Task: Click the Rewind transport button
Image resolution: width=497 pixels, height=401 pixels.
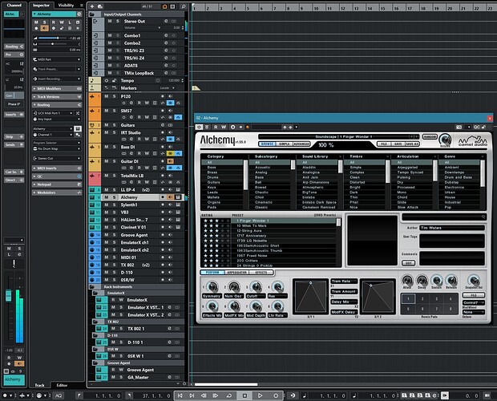Action: point(204,395)
